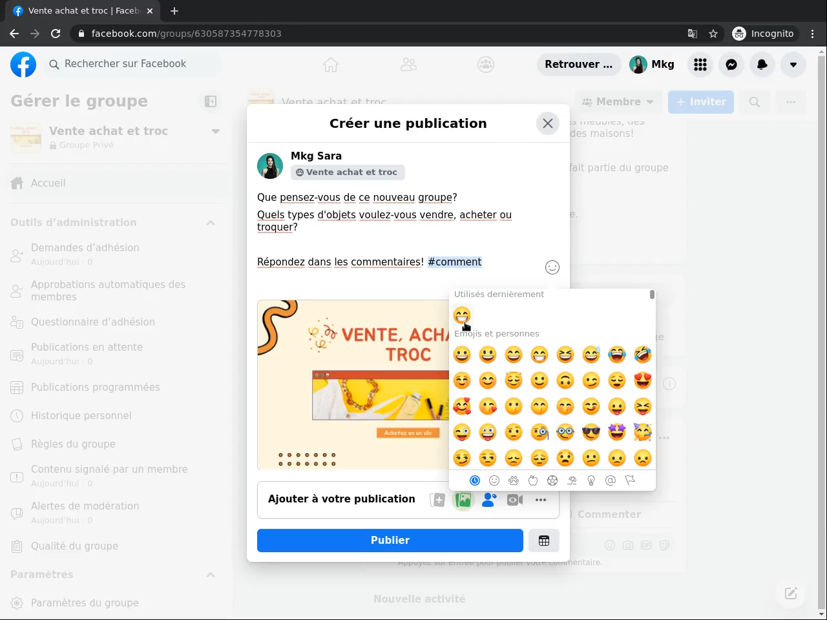Switch to flags emoji tab
This screenshot has width=827, height=620.
tap(630, 480)
